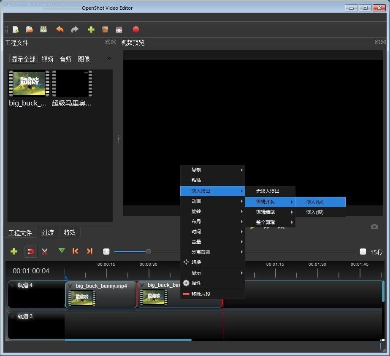390x356 pixels.
Task: Close the 工程文件 panel
Action: tap(114, 42)
